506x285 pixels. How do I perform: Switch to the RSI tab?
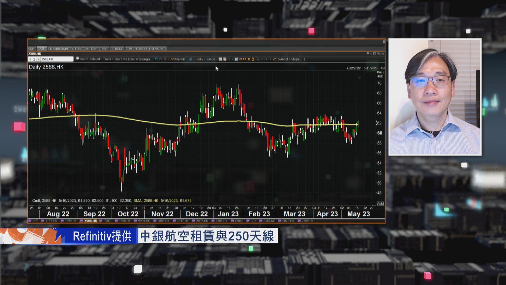pyautogui.click(x=42, y=49)
